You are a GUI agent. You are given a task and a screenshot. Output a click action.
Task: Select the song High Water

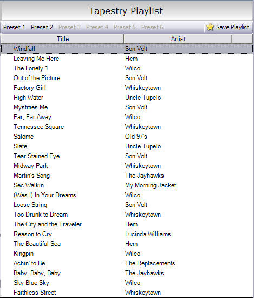pos(29,98)
